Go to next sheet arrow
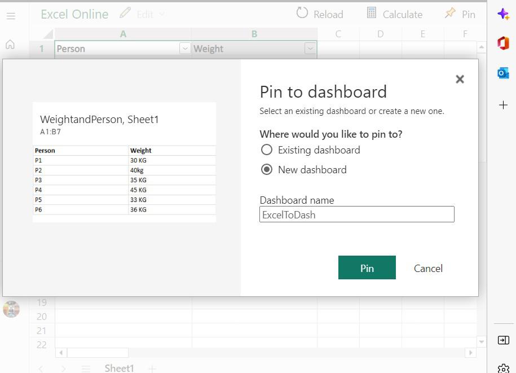This screenshot has width=516, height=373. point(64,368)
